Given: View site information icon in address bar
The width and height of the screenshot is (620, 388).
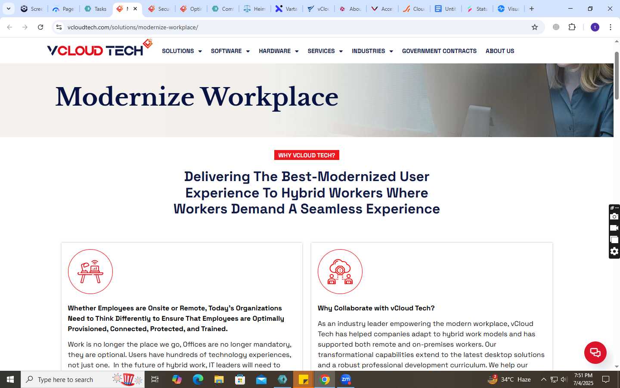Looking at the screenshot, I should point(59,27).
